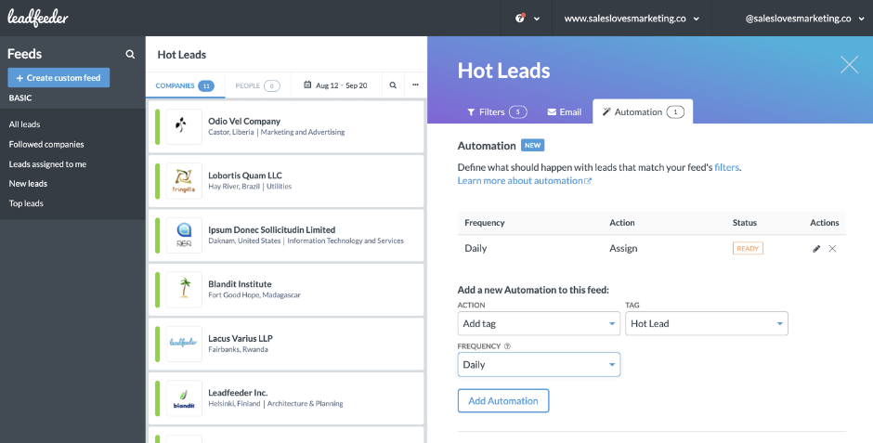Click Leadfeeder Inc. logo thumbnail
Viewport: 873px width, 443px height.
(184, 397)
